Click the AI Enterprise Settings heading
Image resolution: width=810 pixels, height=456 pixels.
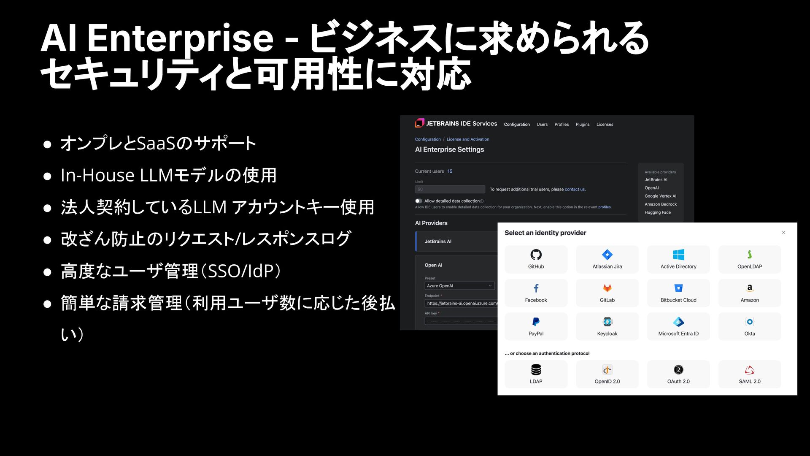(449, 149)
